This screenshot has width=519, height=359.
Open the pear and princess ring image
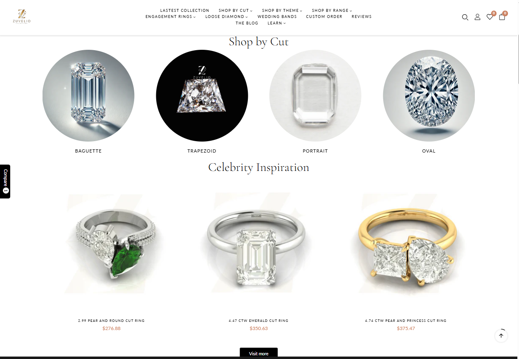click(x=406, y=243)
